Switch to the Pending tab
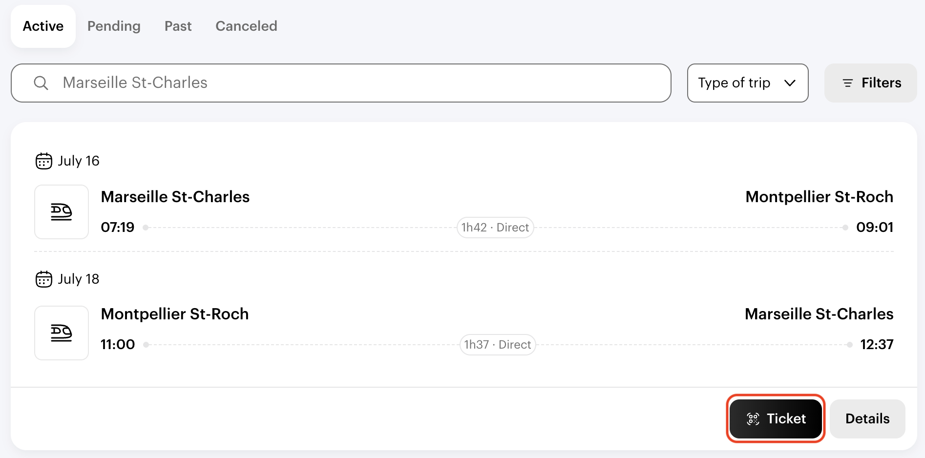This screenshot has height=458, width=925. [x=114, y=26]
